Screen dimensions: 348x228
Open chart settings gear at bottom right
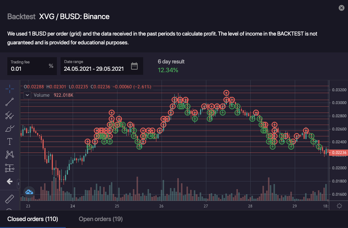pos(339,206)
